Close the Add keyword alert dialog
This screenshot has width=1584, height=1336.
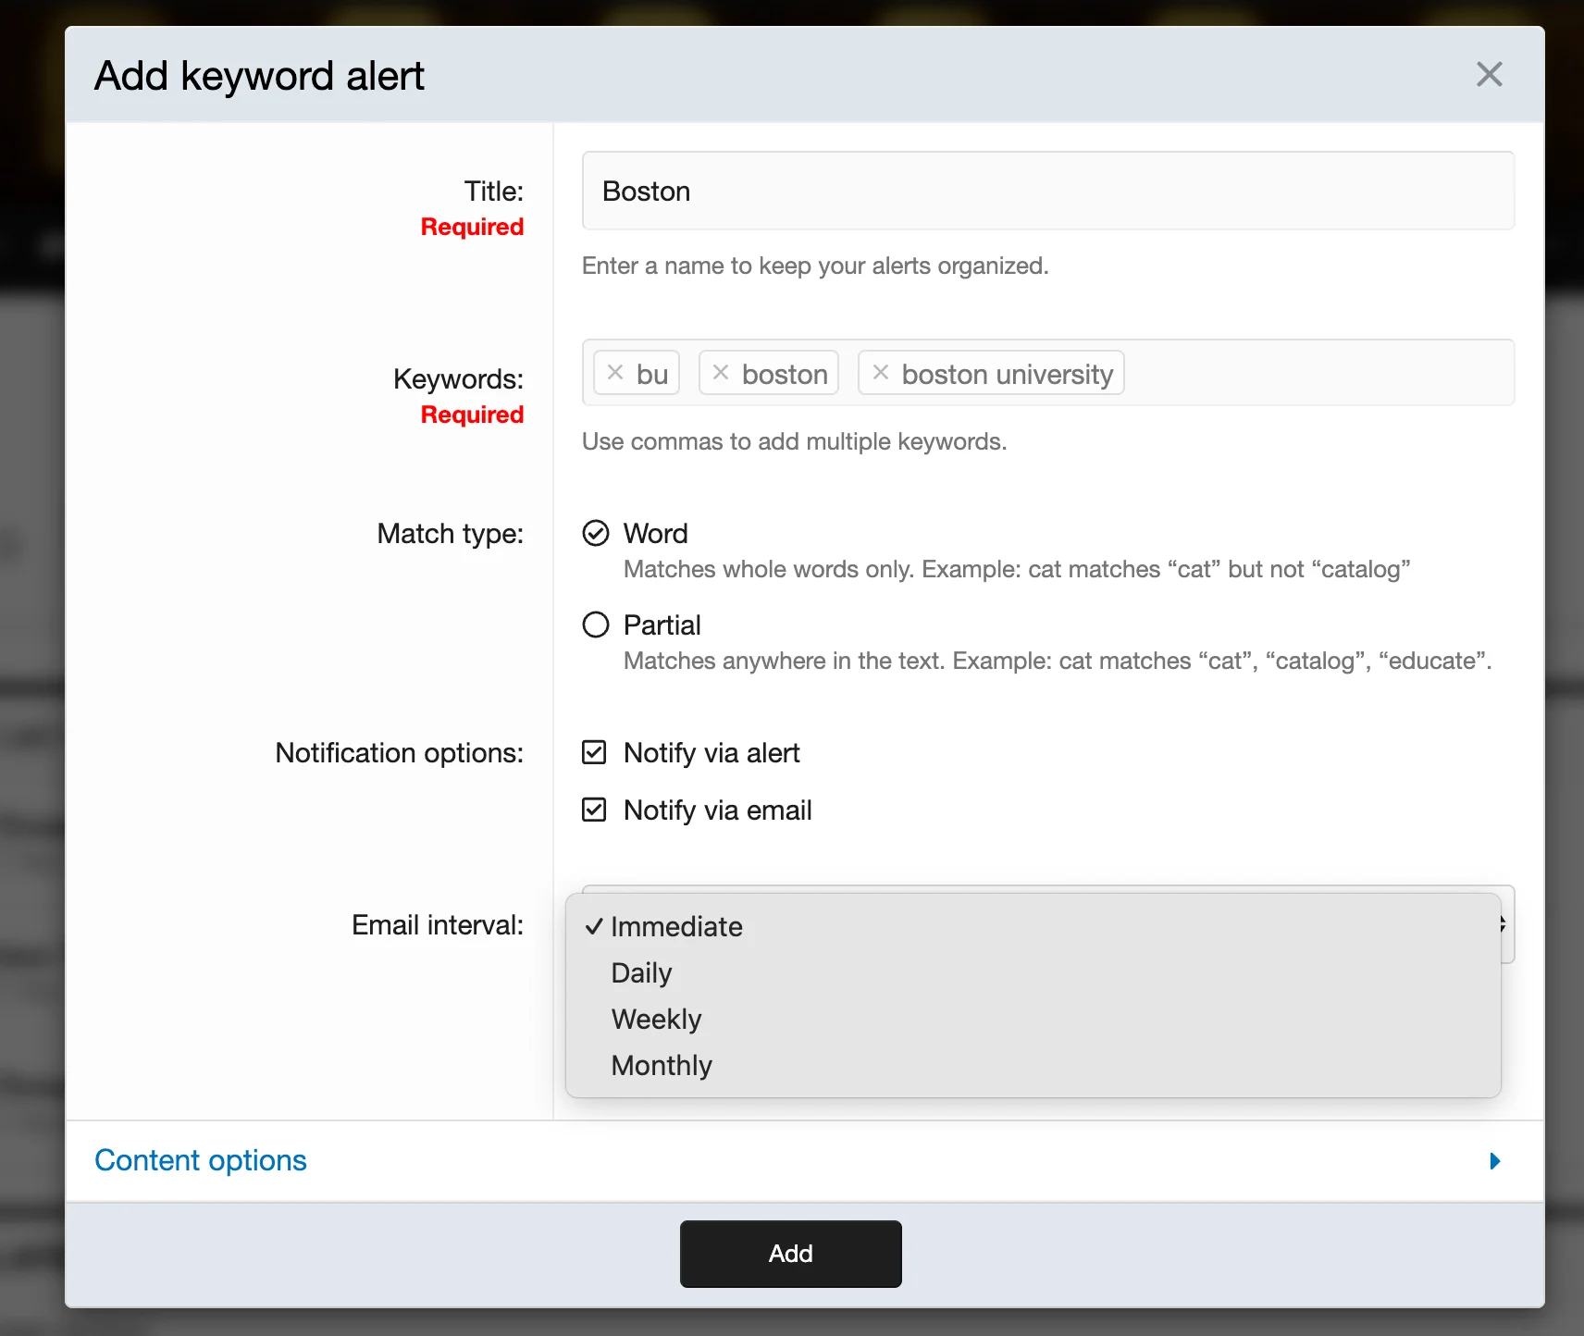1489,74
